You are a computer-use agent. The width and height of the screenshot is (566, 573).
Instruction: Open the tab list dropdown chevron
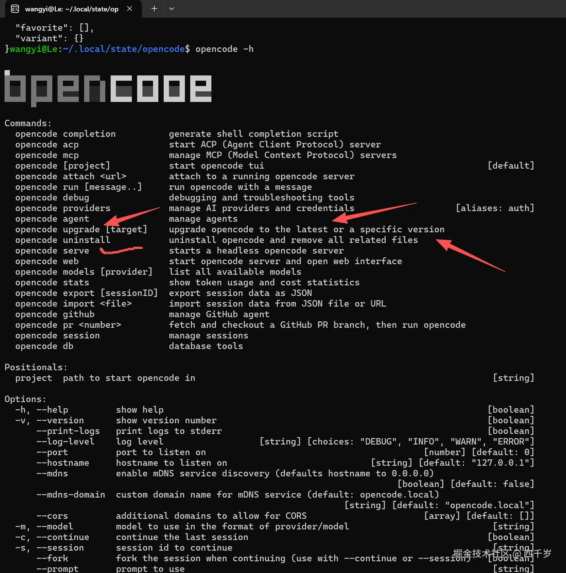coord(172,8)
